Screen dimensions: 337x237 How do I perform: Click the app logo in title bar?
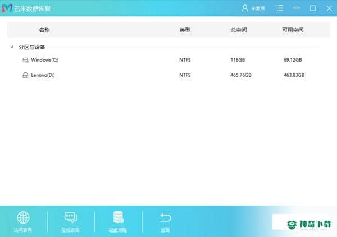coord(7,8)
